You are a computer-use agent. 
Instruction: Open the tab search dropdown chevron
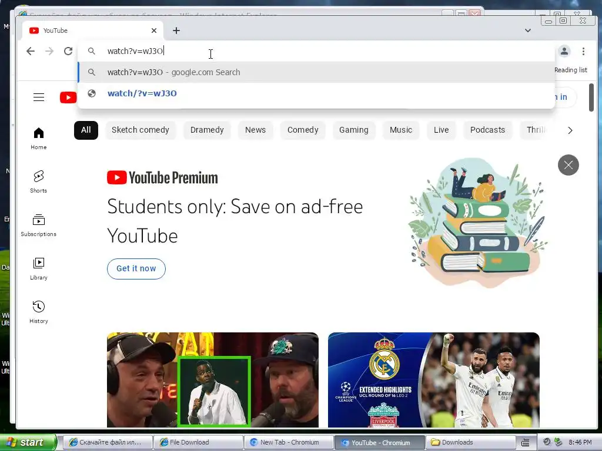528,31
